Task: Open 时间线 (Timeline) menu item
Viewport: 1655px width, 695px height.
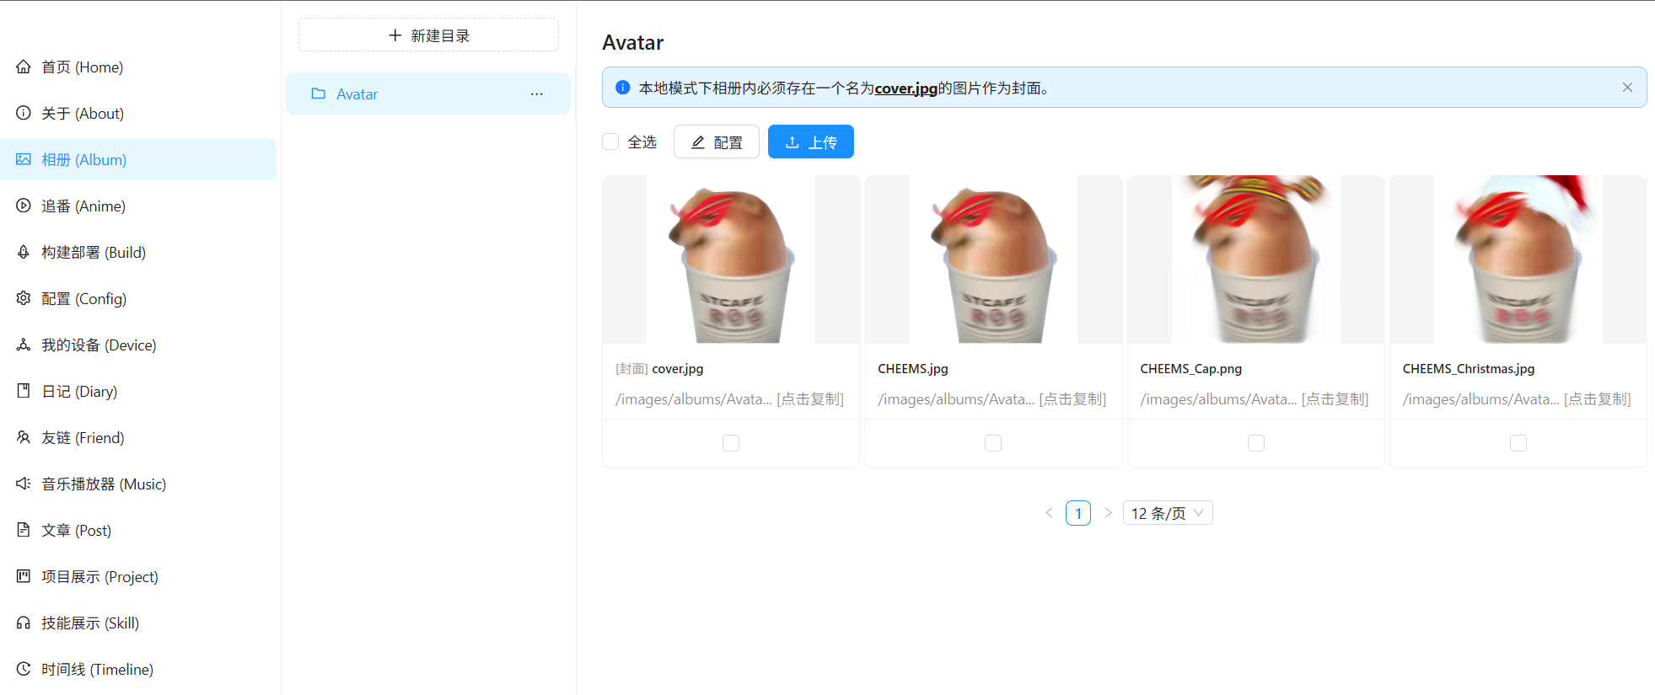Action: [138, 669]
